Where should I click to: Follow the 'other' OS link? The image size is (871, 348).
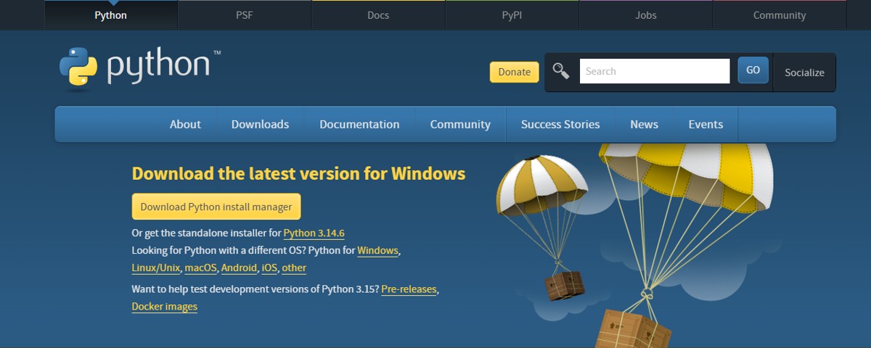(294, 268)
